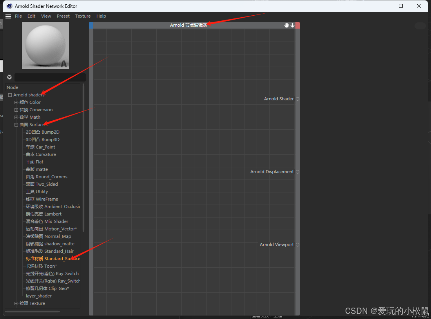431x319 pixels.
Task: Select 运动向量 Motion_Vector* node
Action: [51, 228]
